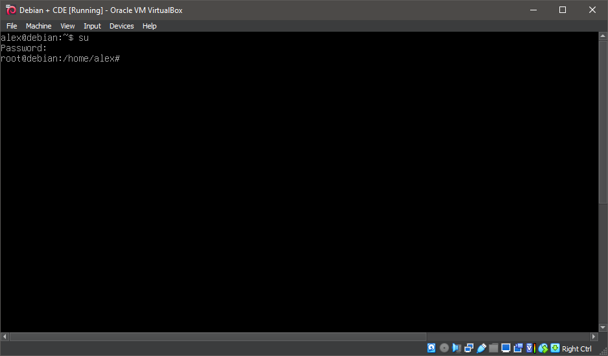
Task: Open the File menu
Action: click(12, 26)
